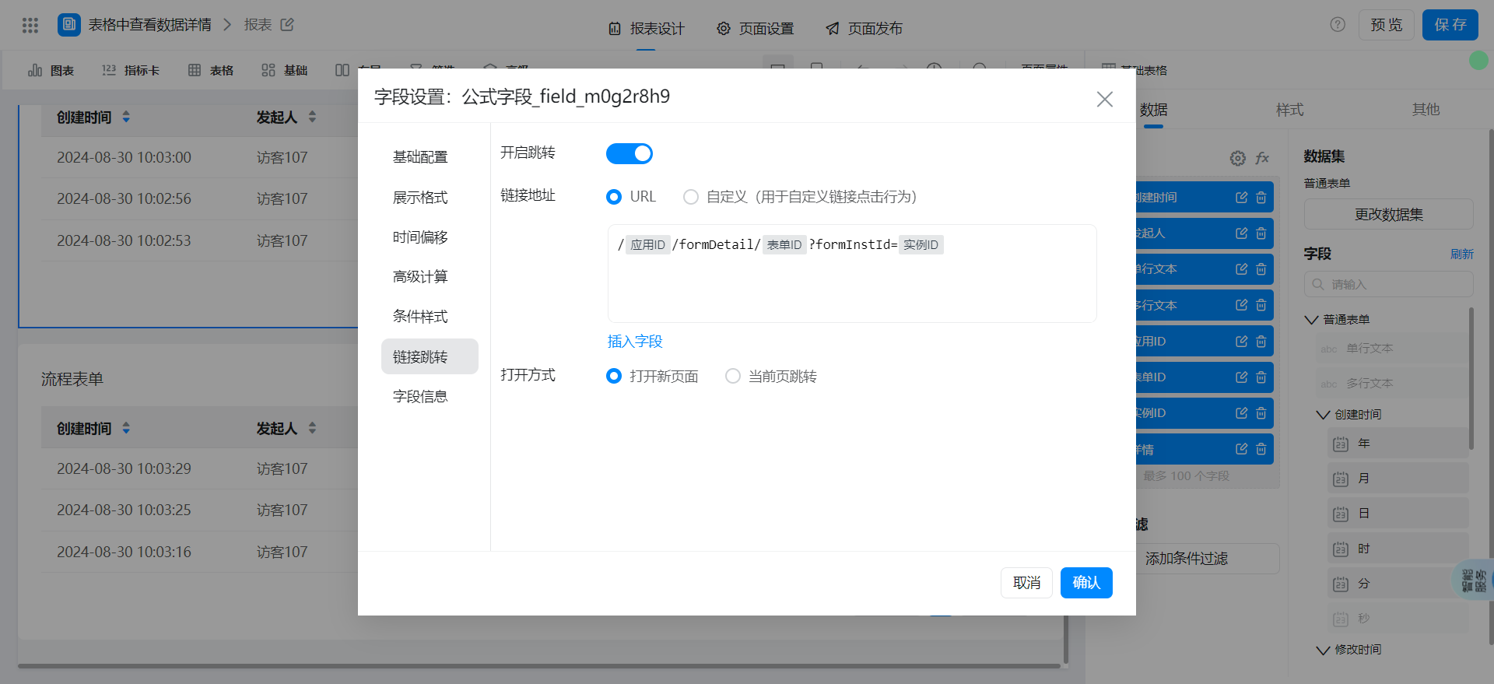Collapse the 普通表单 field group
Viewport: 1494px width, 684px height.
[x=1311, y=320]
